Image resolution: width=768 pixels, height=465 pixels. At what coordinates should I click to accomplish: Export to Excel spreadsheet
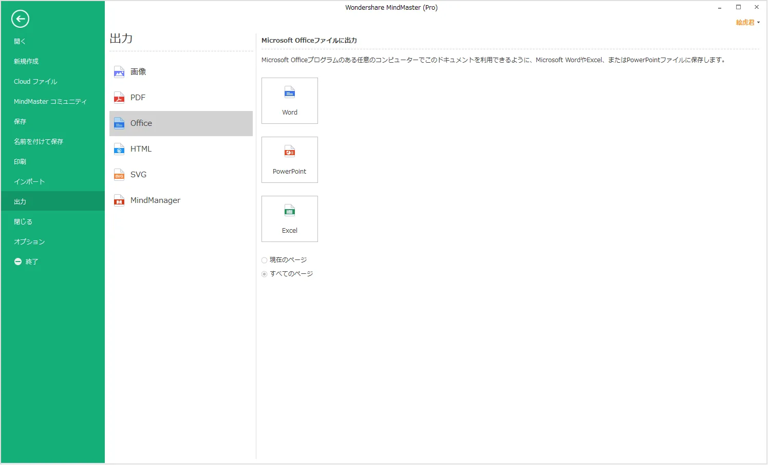pyautogui.click(x=290, y=219)
